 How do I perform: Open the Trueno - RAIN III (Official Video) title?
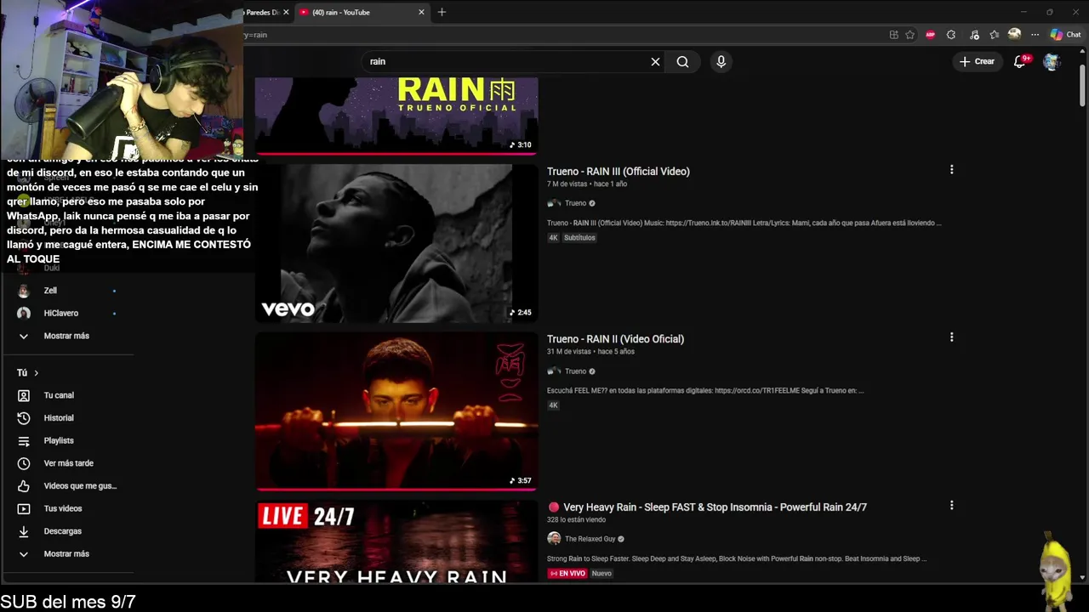pyautogui.click(x=618, y=172)
